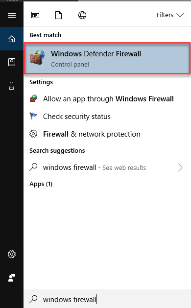Filter results by Apps icon

click(35, 15)
